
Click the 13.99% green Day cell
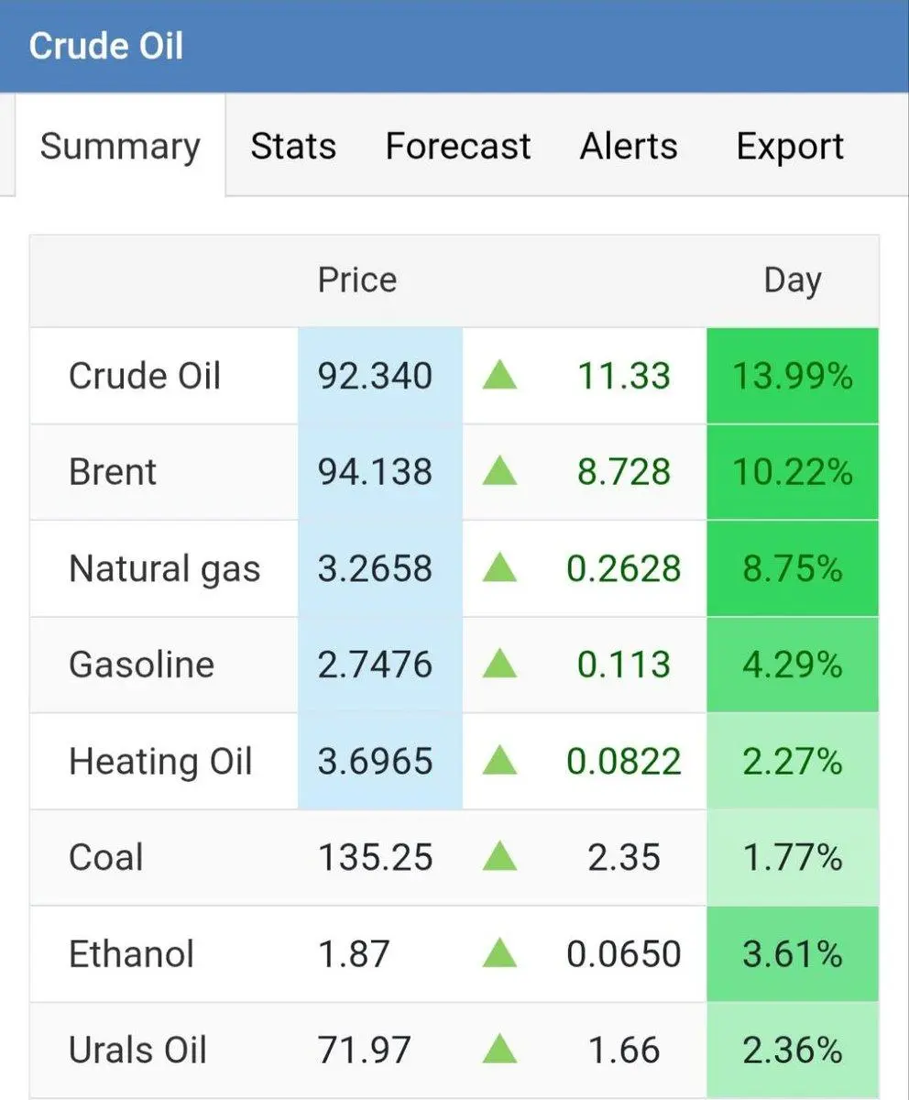pyautogui.click(x=793, y=376)
